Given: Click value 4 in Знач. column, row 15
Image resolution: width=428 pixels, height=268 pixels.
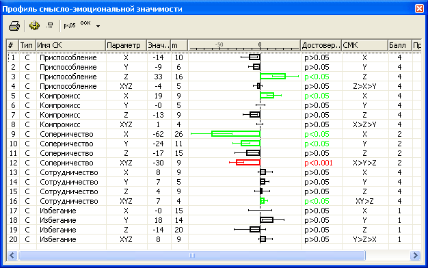Looking at the screenshot, I should [x=159, y=191].
